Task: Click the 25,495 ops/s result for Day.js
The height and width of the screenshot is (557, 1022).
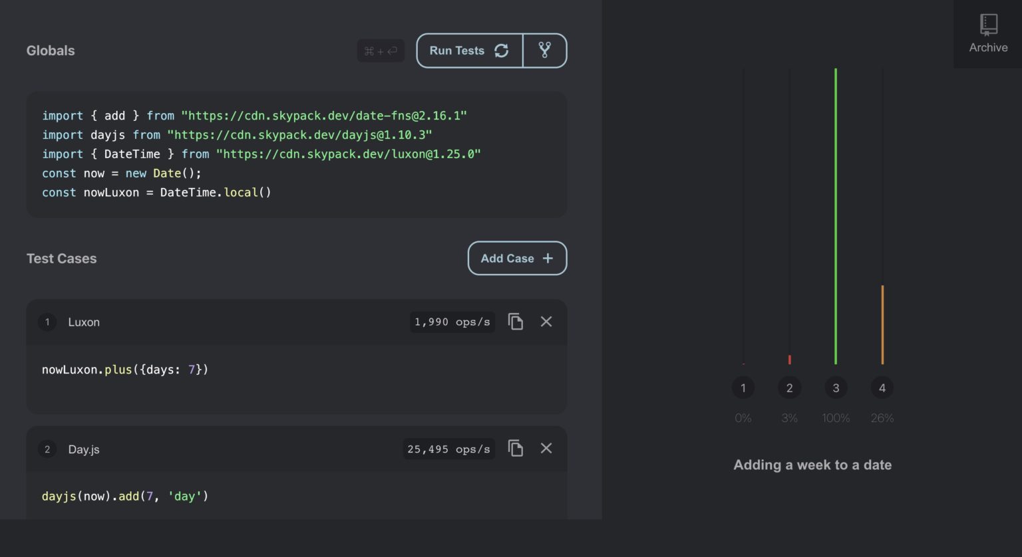Action: point(448,449)
